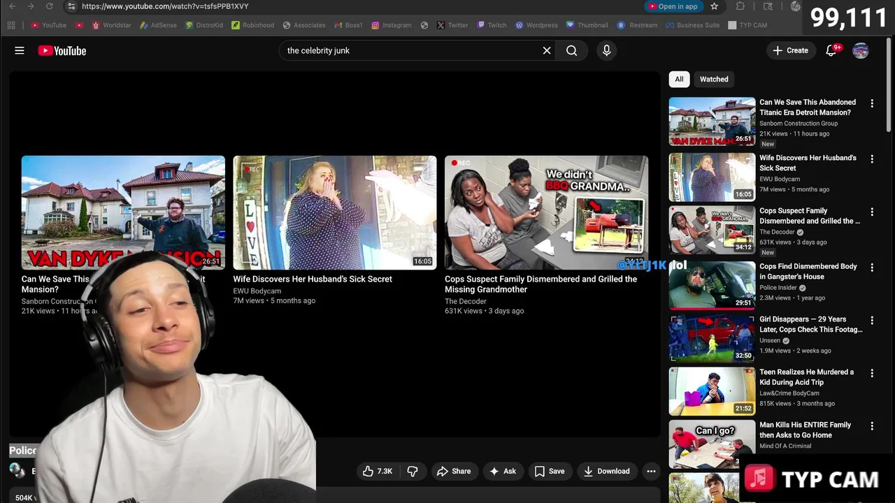
Task: Open YouTube notifications bell
Action: pyautogui.click(x=831, y=50)
